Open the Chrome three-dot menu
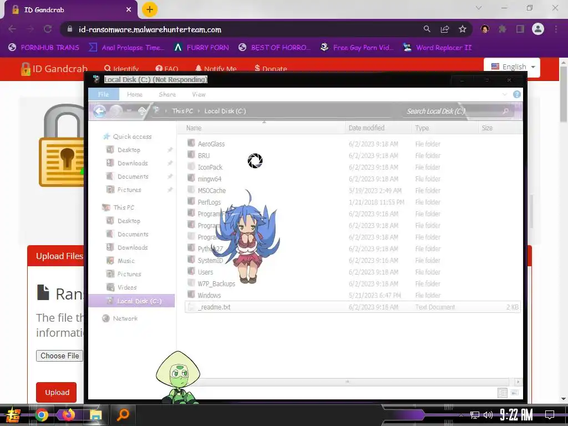Viewport: 568px width, 426px height. tap(556, 29)
